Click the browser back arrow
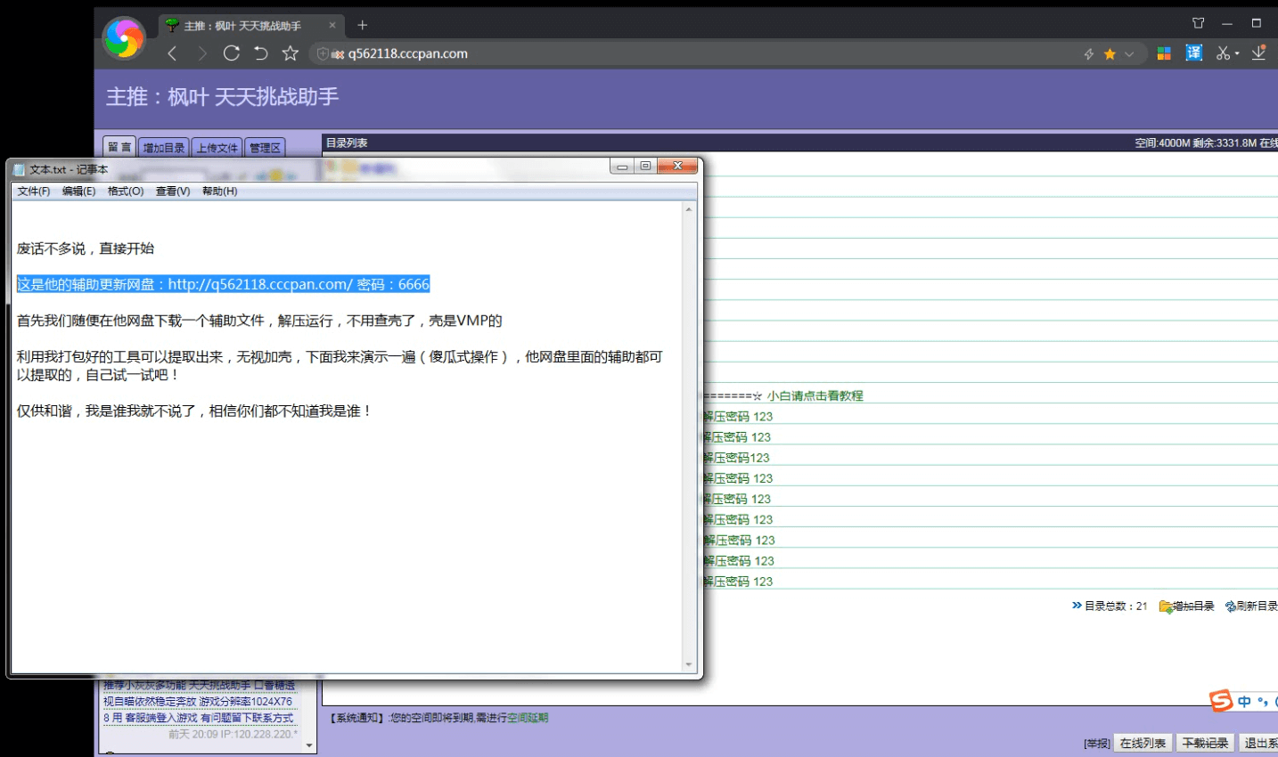This screenshot has width=1278, height=757. pyautogui.click(x=173, y=53)
